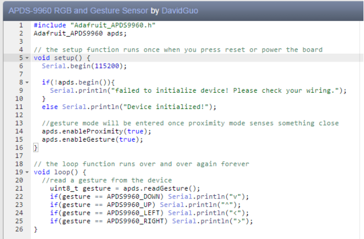Click the //read a gesture from the device comment
The image size is (364, 239).
pyautogui.click(x=107, y=180)
